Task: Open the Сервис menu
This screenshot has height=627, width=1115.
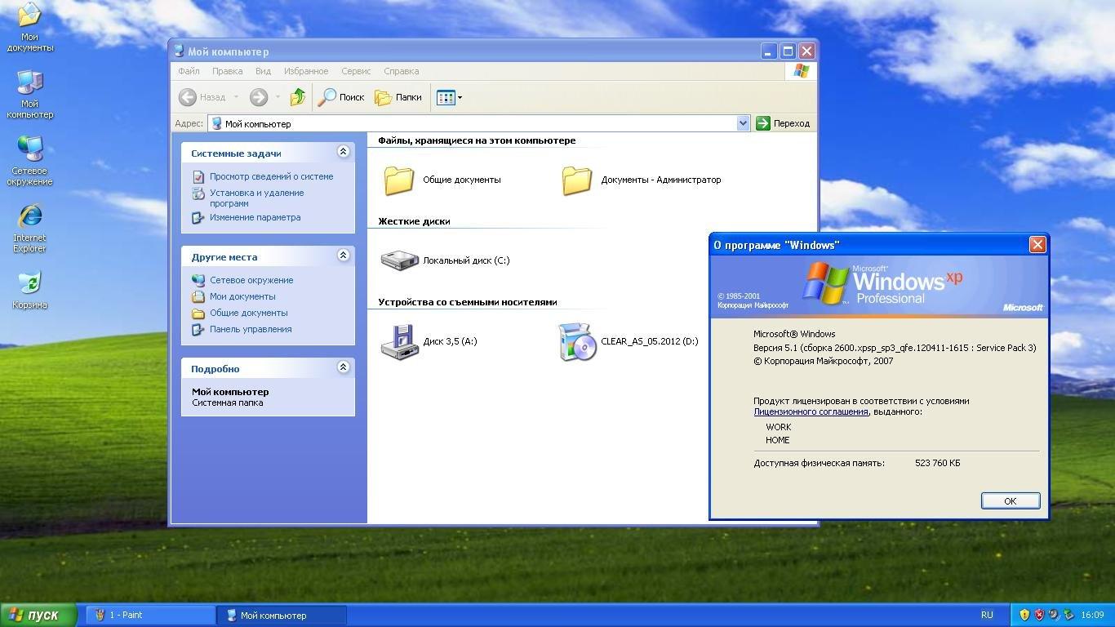Action: pyautogui.click(x=356, y=71)
